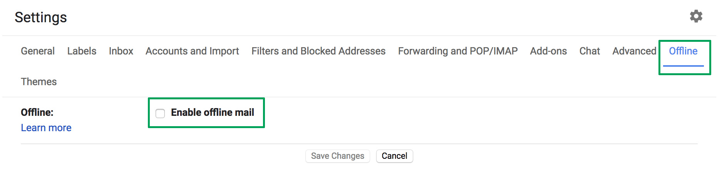The height and width of the screenshot is (191, 727).
Task: Go to the Inbox settings tab
Action: [121, 51]
